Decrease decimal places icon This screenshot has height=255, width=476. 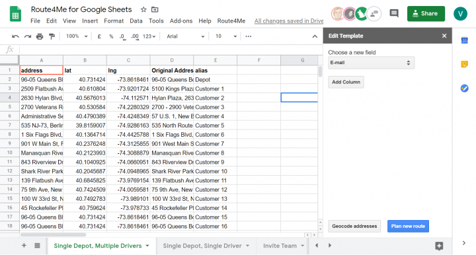click(x=122, y=37)
